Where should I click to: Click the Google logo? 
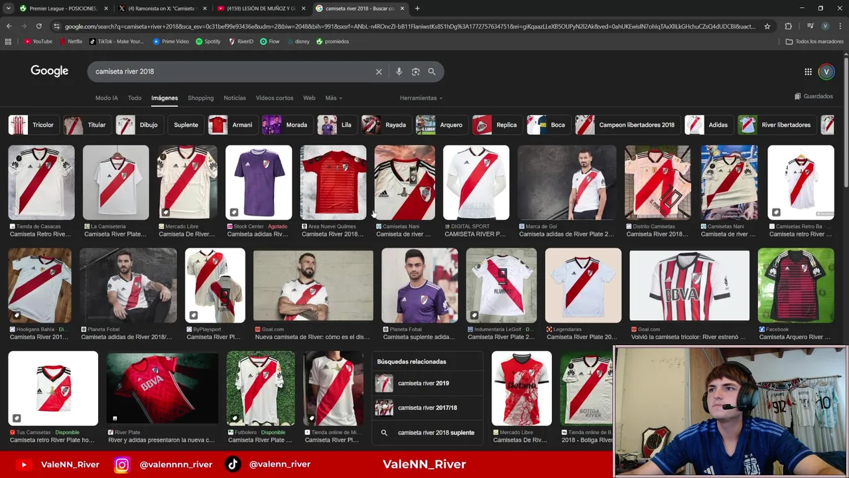(x=49, y=71)
